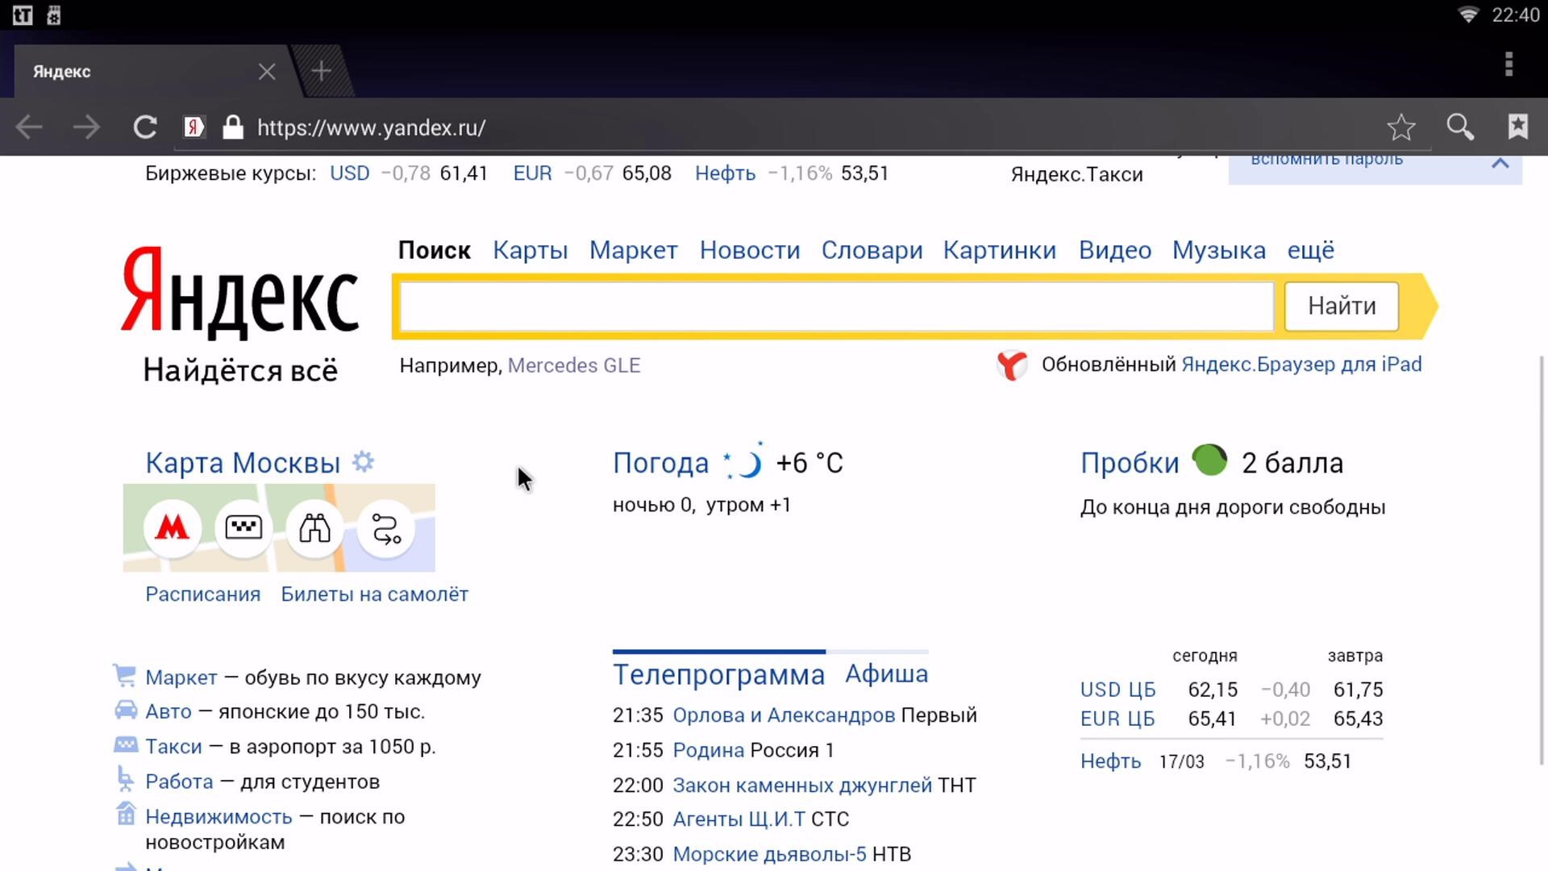Open a new tab with plus button
Screen dimensions: 1548x871
point(321,71)
